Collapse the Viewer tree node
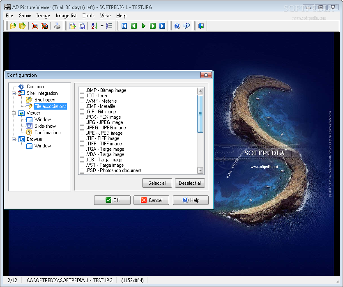This screenshot has height=287, width=343. pos(14,113)
